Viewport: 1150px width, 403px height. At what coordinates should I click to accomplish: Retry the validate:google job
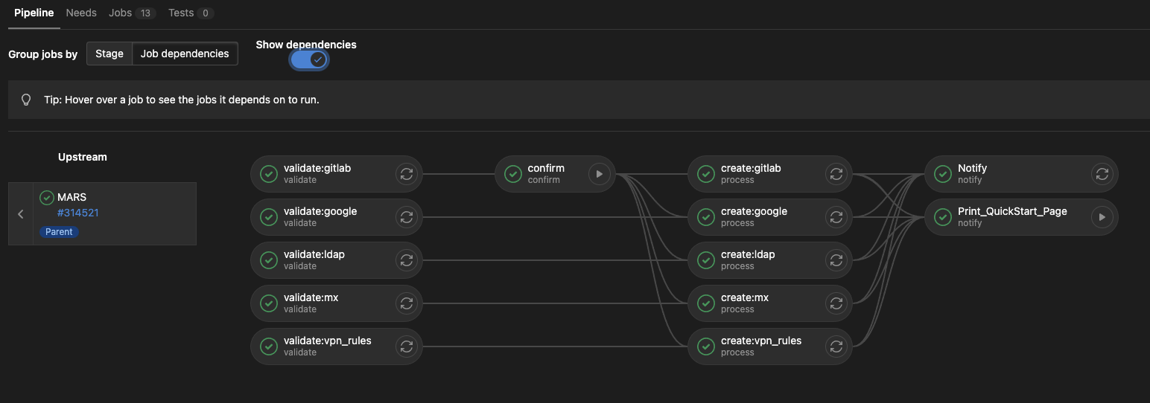pyautogui.click(x=406, y=217)
